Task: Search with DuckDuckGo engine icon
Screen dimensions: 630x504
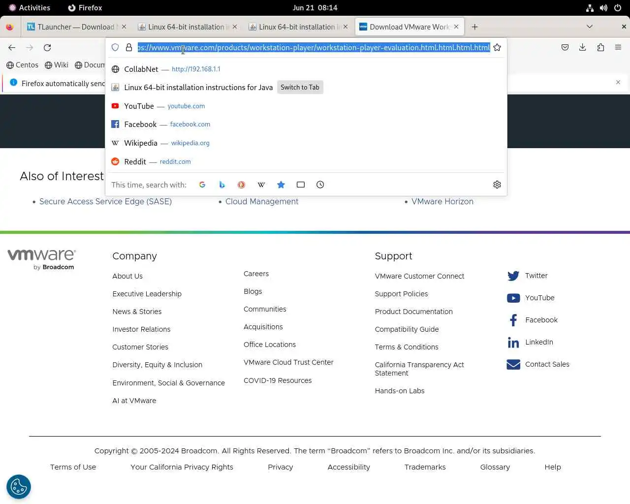Action: pyautogui.click(x=241, y=185)
